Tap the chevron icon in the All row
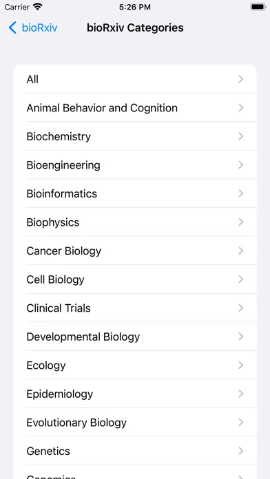The width and height of the screenshot is (270, 479). tap(241, 79)
